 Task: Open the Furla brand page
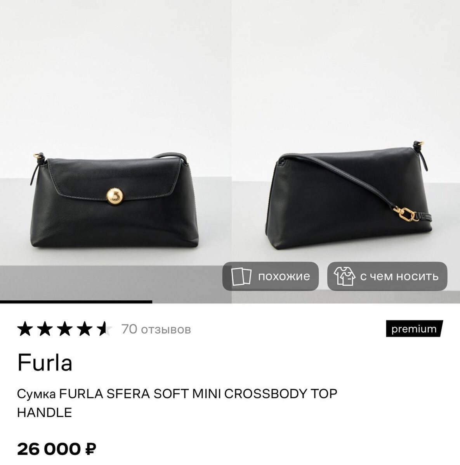(45, 363)
